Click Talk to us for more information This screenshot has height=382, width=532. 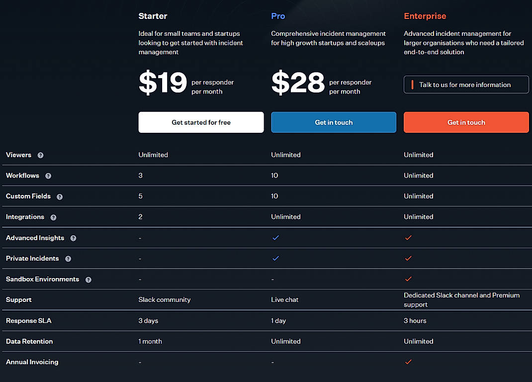466,85
